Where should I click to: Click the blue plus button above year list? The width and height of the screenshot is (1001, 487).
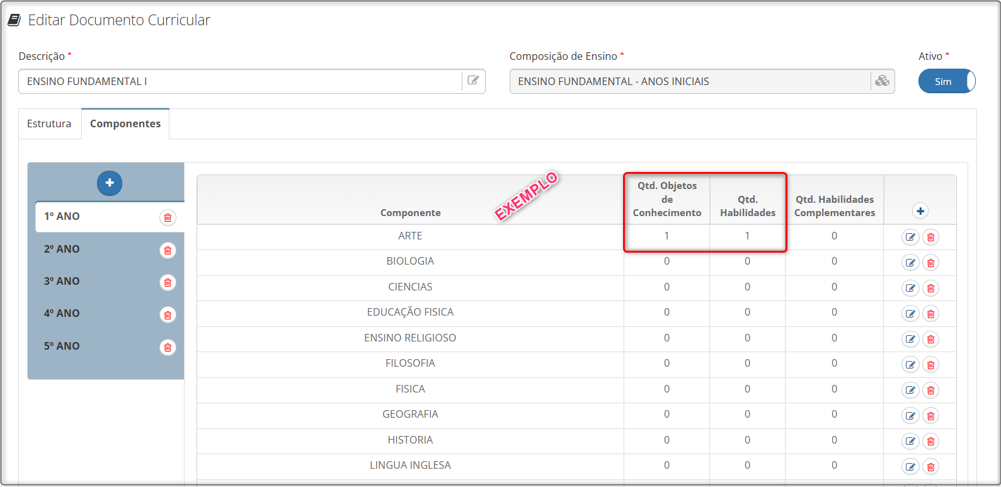click(x=109, y=183)
